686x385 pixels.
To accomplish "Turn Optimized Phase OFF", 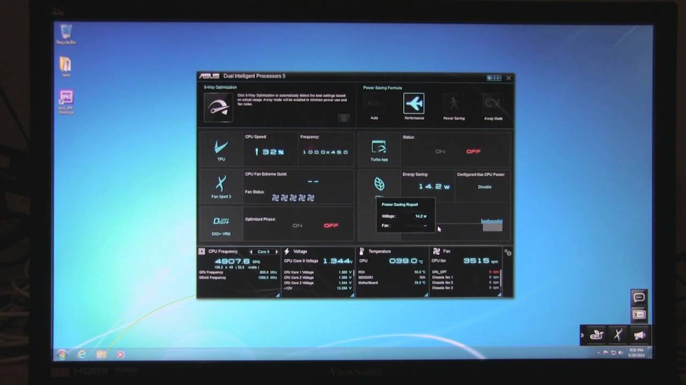I will 331,225.
